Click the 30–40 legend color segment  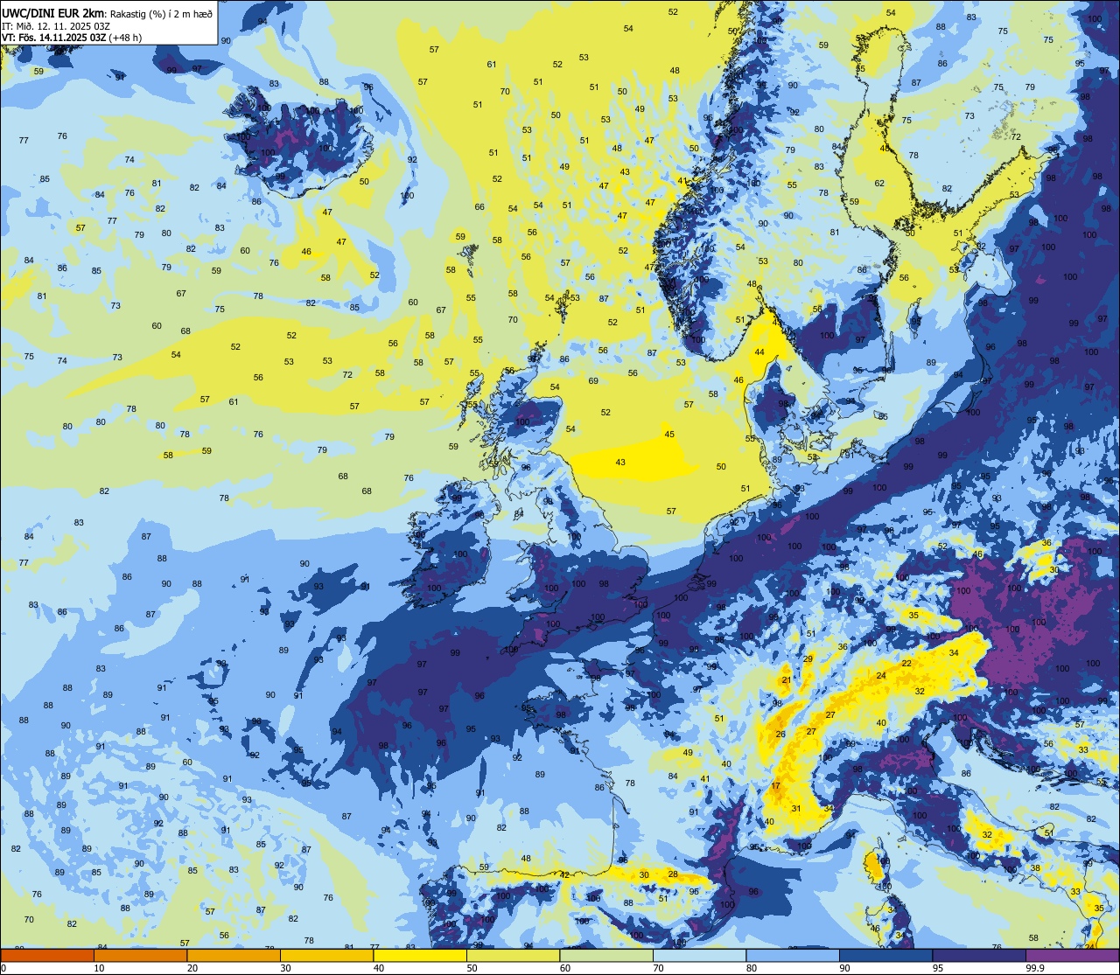326,956
